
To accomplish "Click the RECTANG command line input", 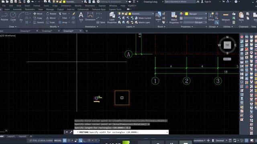I will point(121,132).
